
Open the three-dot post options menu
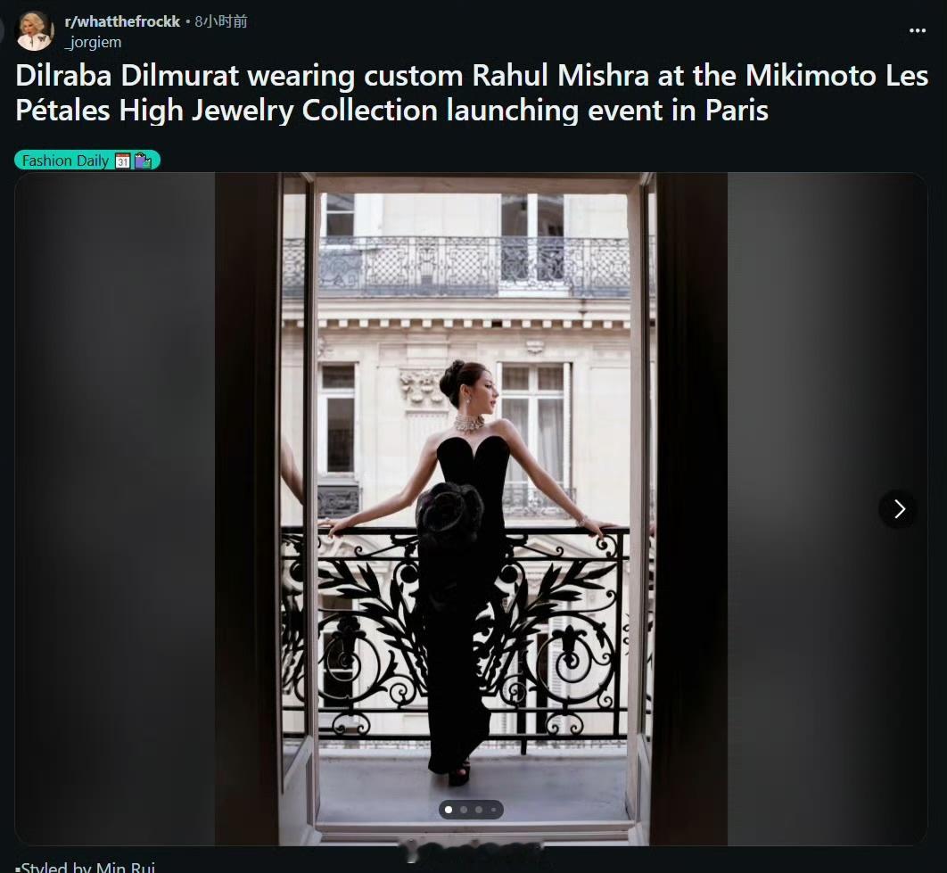pos(917,31)
